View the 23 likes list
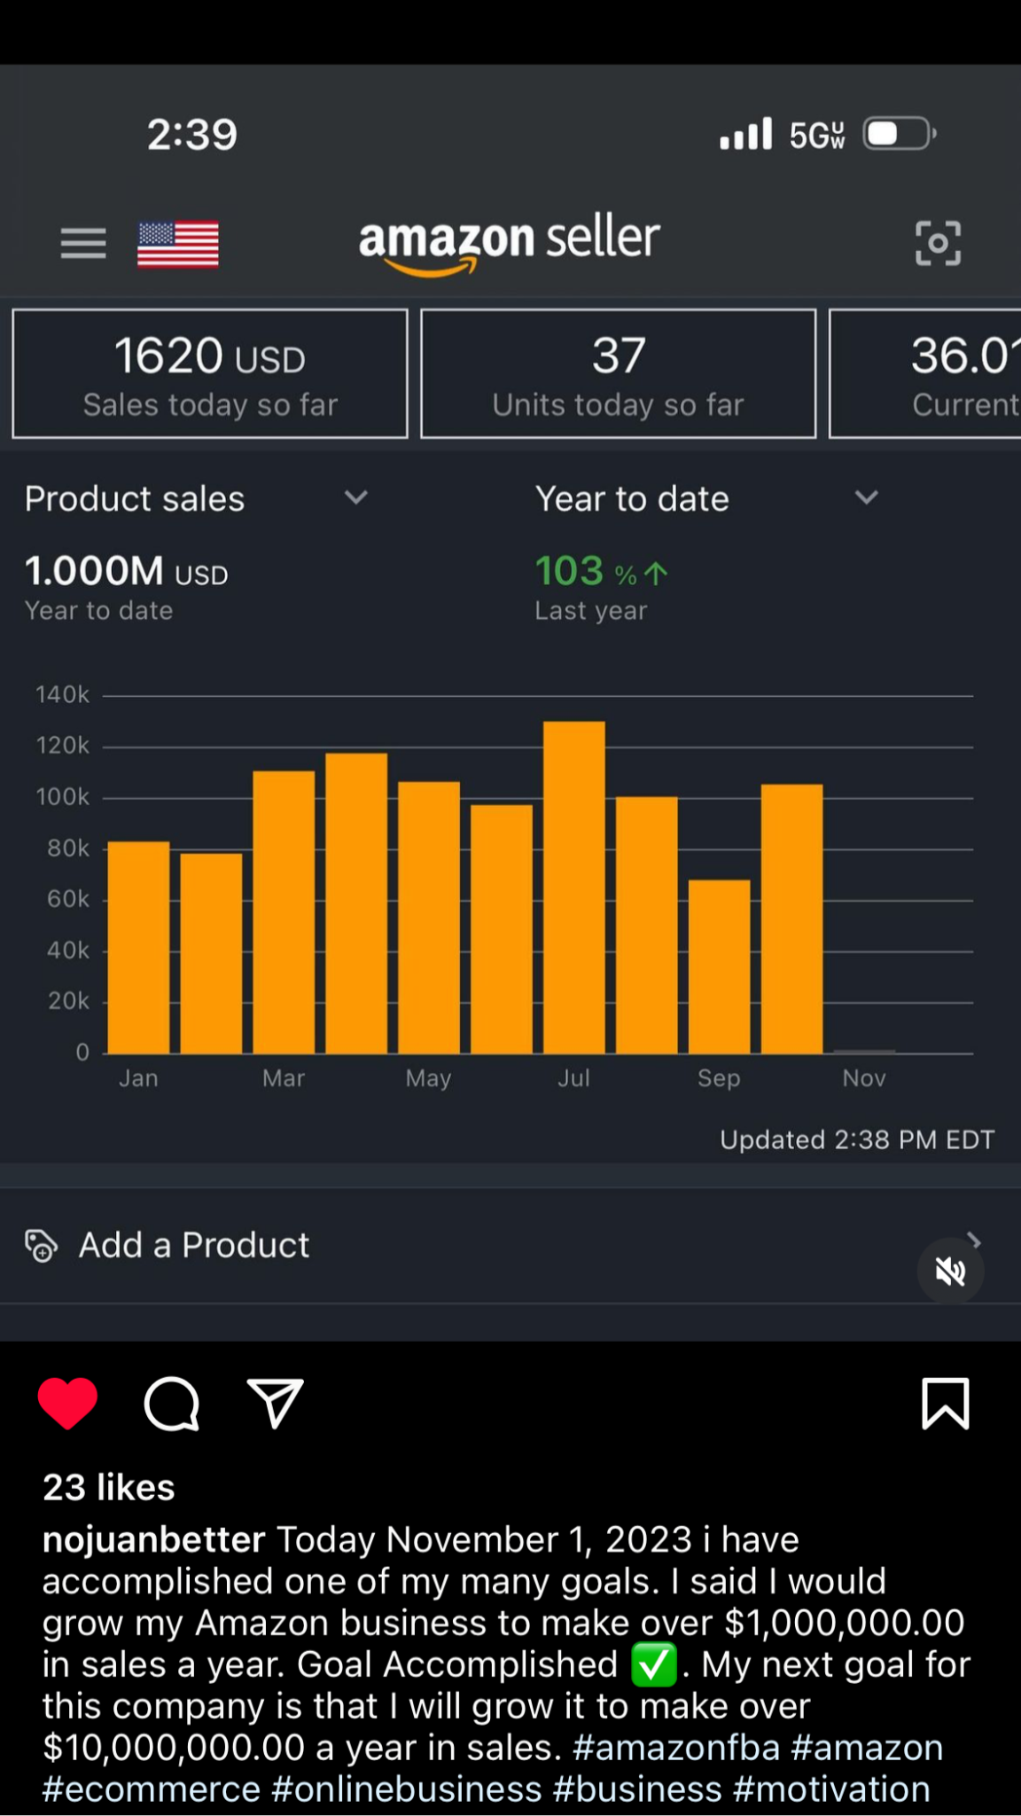The image size is (1021, 1816). tap(109, 1487)
